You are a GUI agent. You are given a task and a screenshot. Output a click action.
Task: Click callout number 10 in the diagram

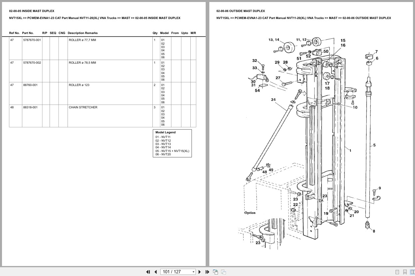355,107
